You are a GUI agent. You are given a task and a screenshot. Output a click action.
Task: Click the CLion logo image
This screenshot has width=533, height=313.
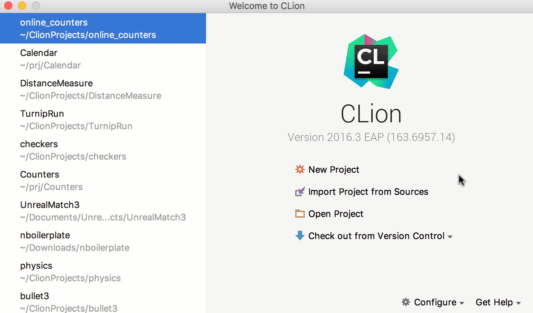pyautogui.click(x=371, y=61)
